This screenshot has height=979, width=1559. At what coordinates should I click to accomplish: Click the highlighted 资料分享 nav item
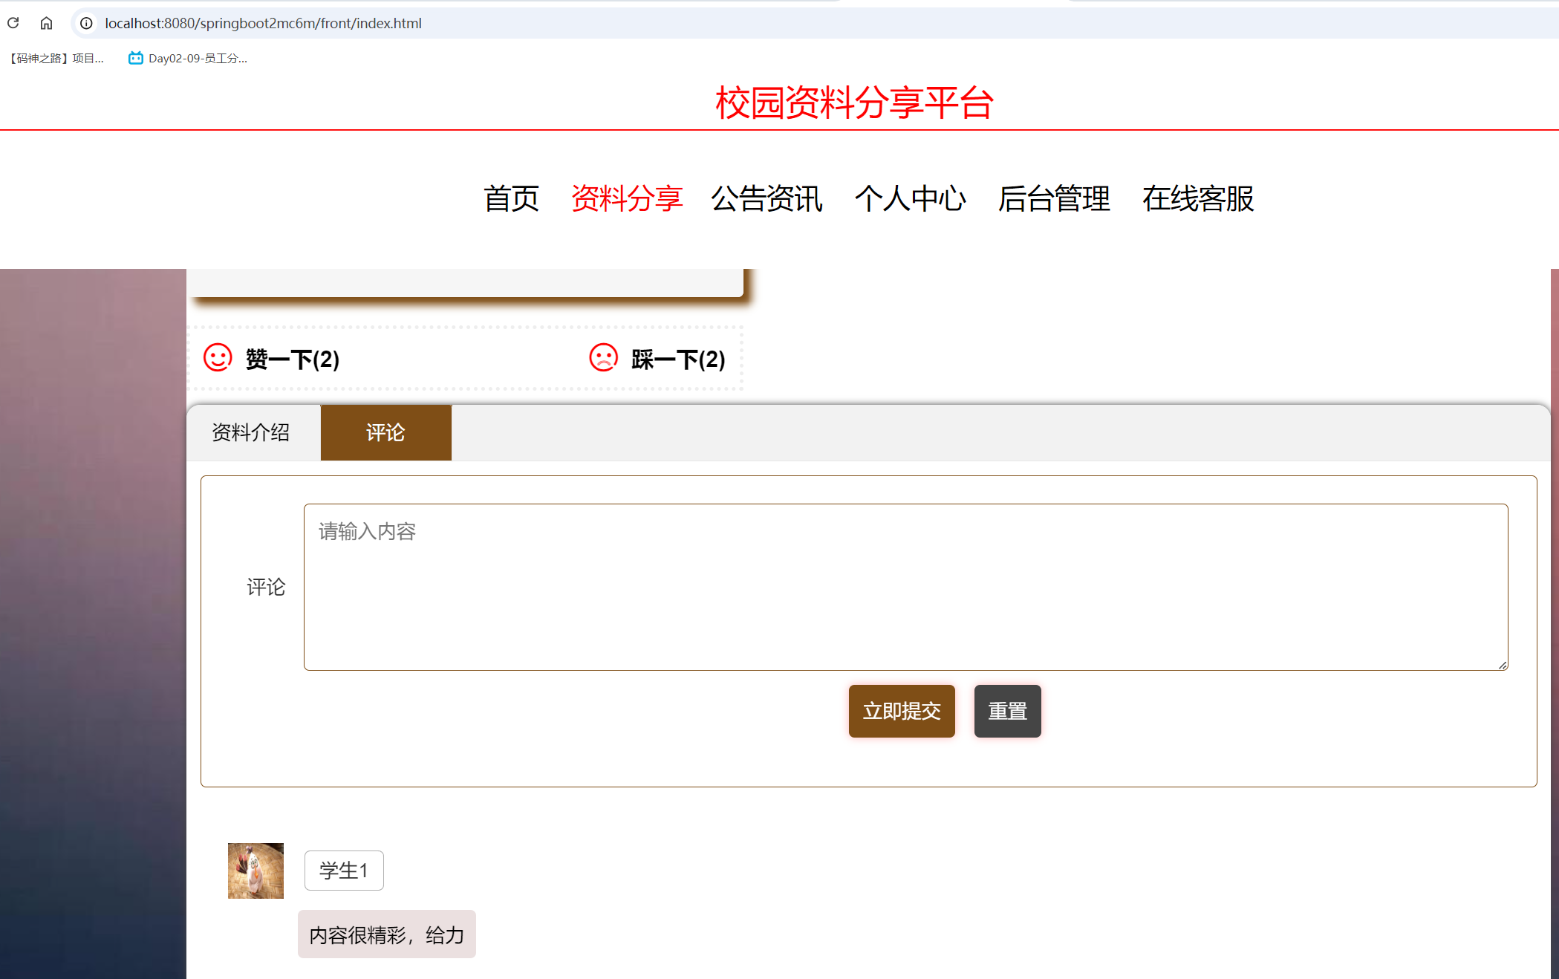pos(628,199)
